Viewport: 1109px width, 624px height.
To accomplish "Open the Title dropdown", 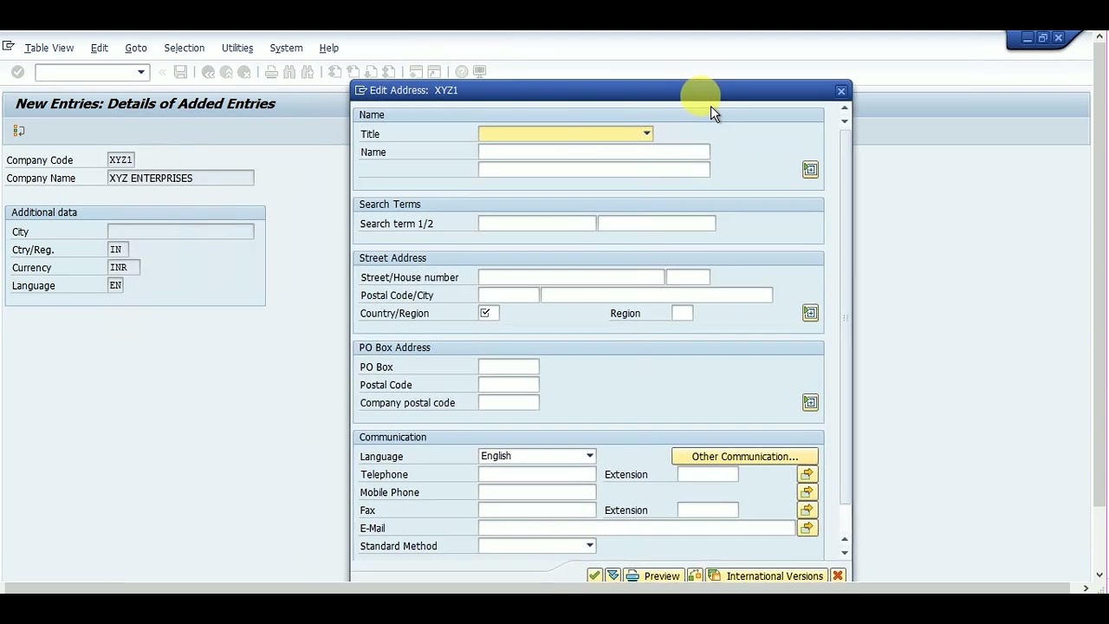I will coord(646,133).
